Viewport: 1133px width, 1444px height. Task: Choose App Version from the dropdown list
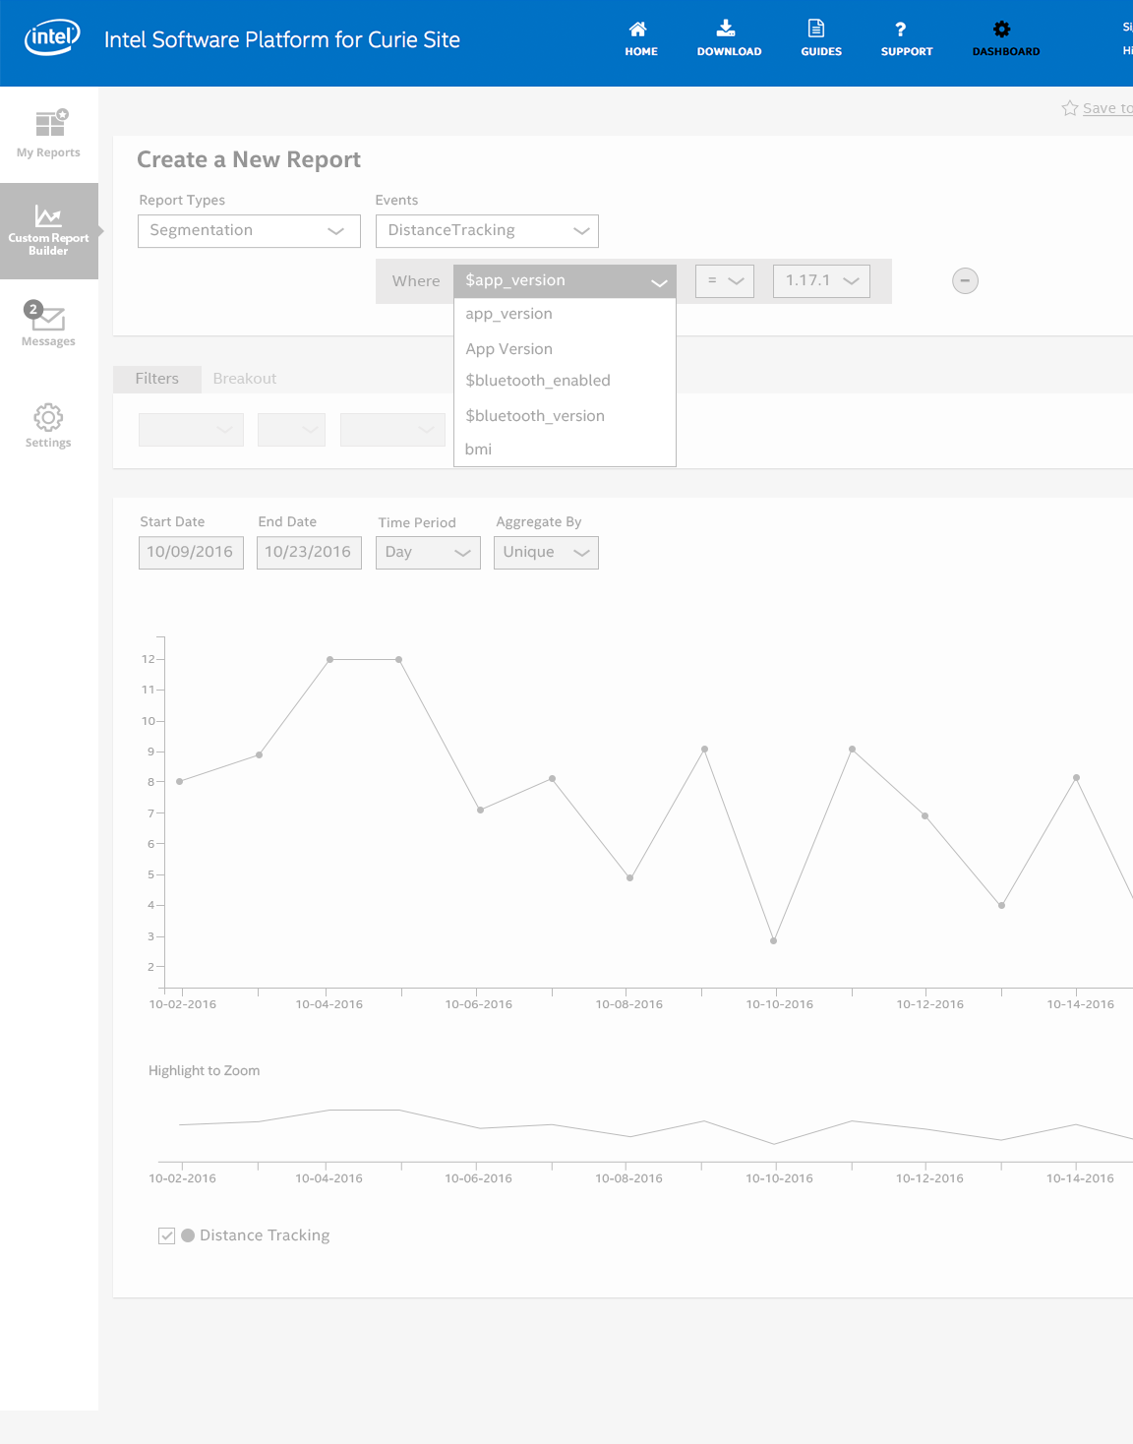tap(565, 349)
